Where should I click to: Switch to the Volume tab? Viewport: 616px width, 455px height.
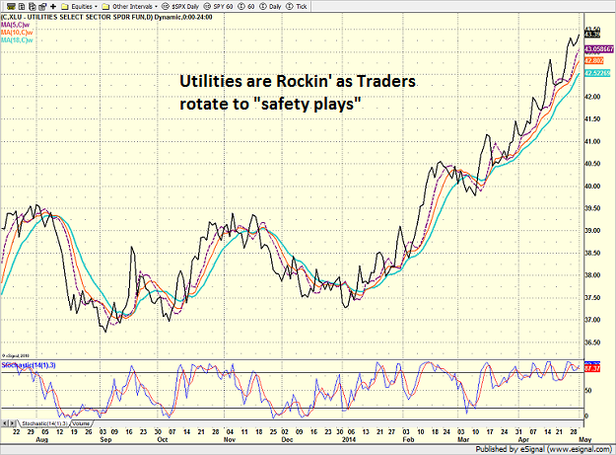coord(81,423)
